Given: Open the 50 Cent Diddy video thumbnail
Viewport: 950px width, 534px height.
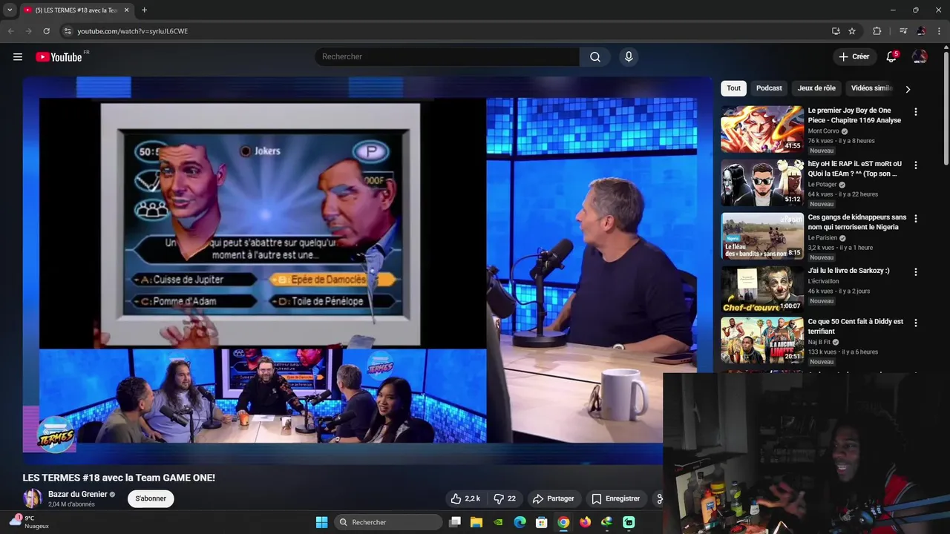Looking at the screenshot, I should tap(762, 340).
